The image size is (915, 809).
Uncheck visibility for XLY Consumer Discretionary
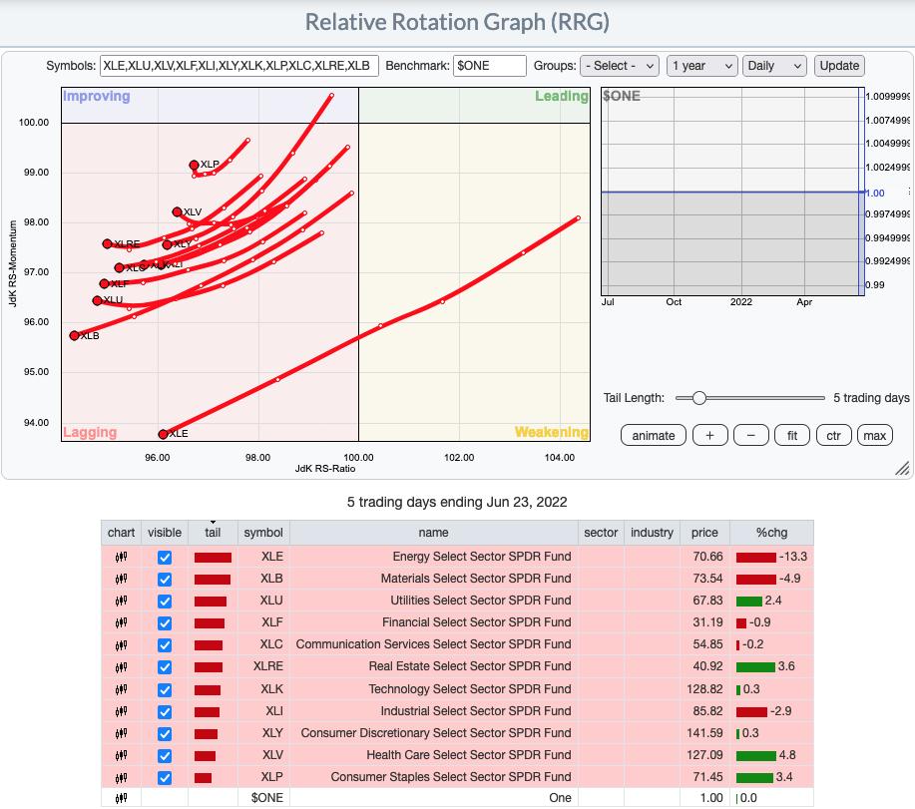tap(165, 734)
